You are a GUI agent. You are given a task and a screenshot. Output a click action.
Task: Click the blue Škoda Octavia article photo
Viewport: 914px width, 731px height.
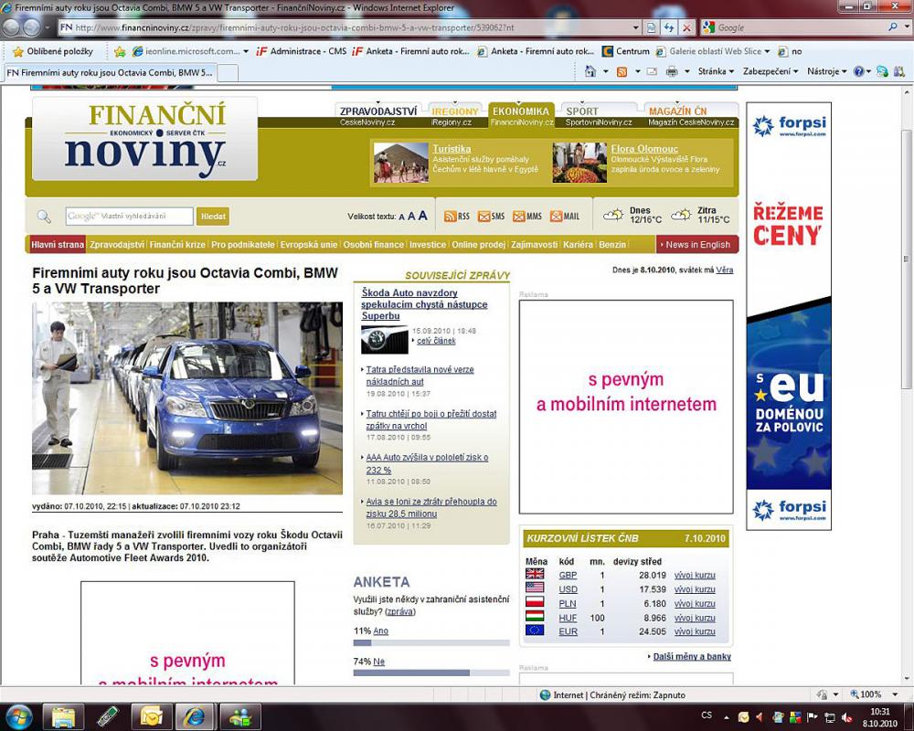(x=187, y=398)
